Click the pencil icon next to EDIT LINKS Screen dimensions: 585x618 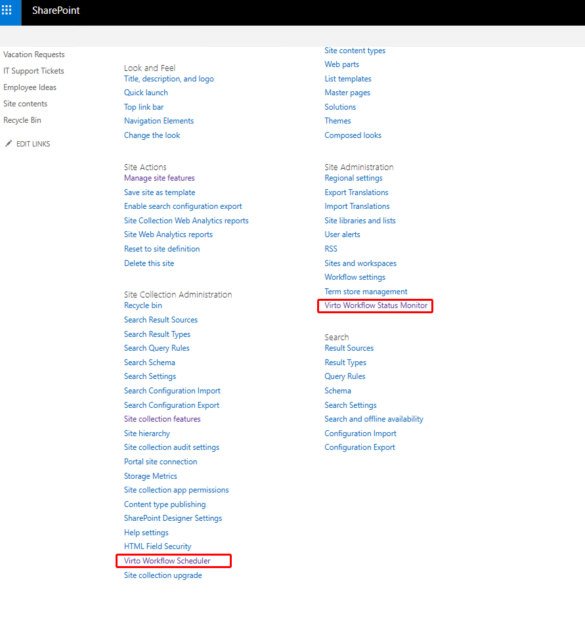pos(9,143)
